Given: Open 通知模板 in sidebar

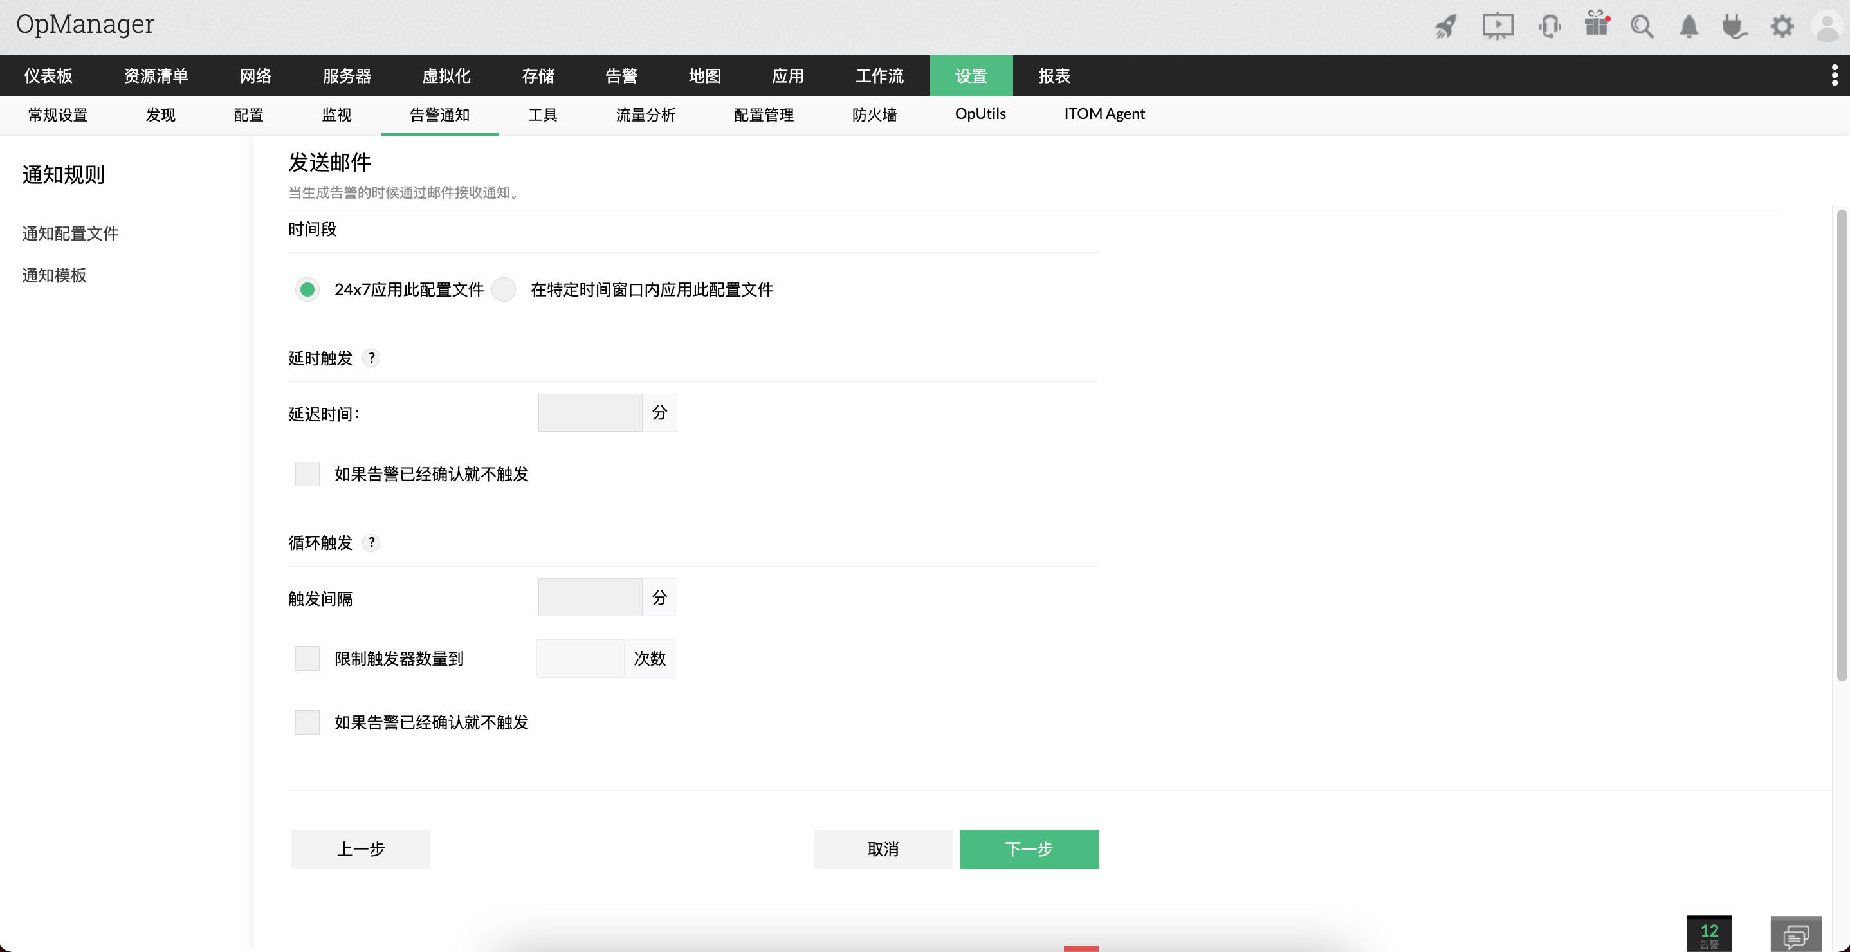Looking at the screenshot, I should (x=54, y=275).
